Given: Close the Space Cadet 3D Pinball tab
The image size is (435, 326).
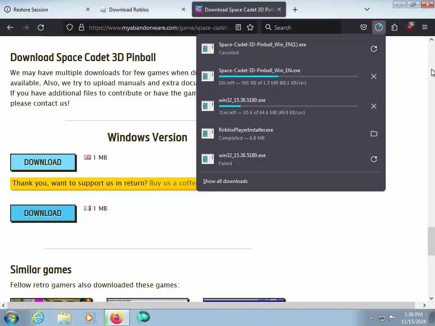Looking at the screenshot, I should 279,9.
